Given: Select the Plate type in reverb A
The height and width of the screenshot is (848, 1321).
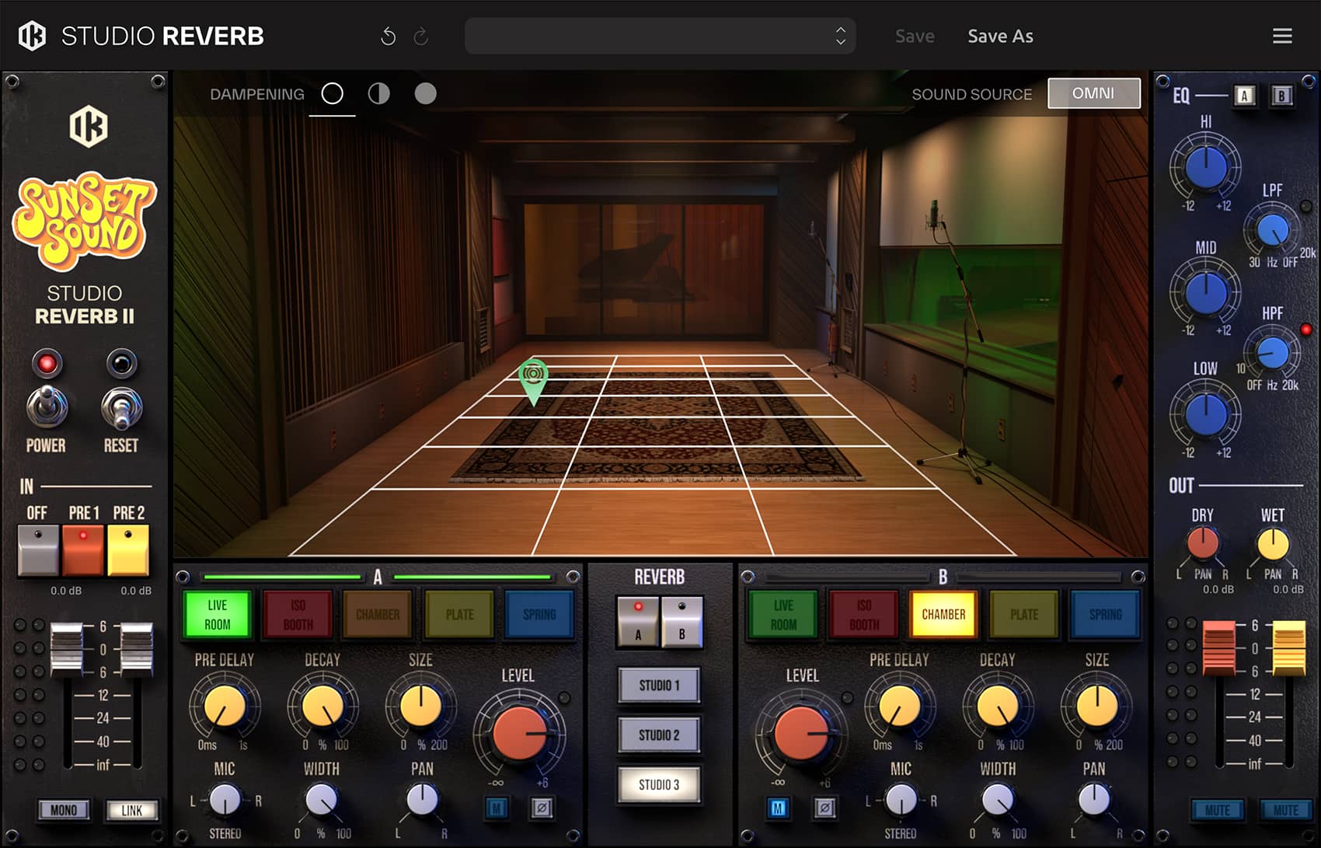Looking at the screenshot, I should click(459, 614).
